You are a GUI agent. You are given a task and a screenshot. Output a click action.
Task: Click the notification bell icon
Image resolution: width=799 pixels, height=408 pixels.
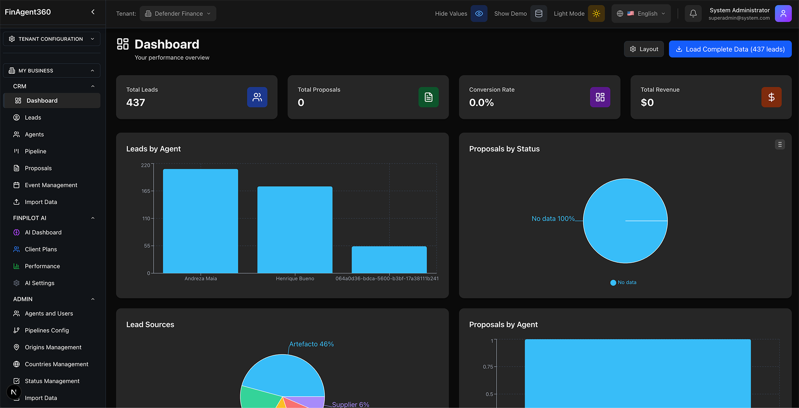click(x=693, y=13)
